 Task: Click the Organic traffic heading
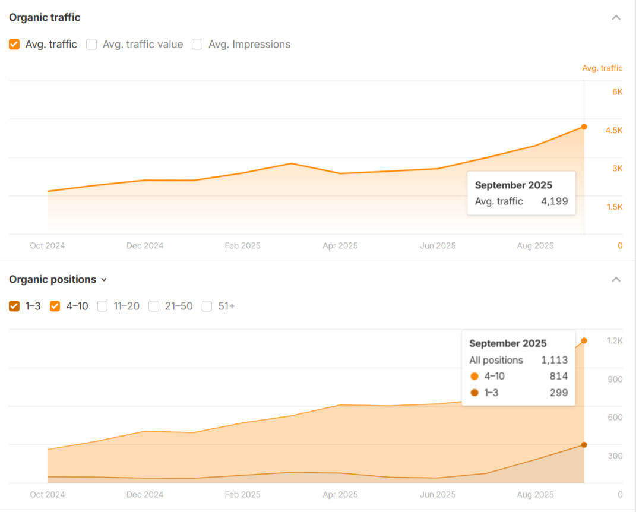point(45,17)
